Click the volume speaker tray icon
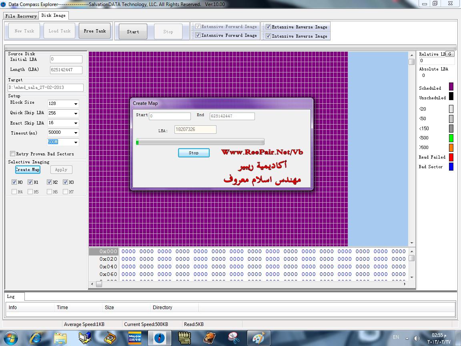 pos(417,338)
